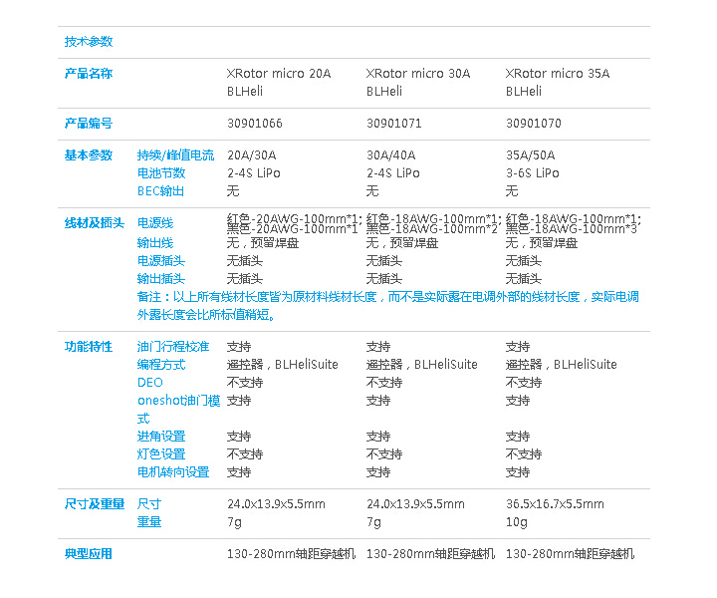
Task: Click the XRotor micro 35A BLHeli product name
Action: point(558,82)
